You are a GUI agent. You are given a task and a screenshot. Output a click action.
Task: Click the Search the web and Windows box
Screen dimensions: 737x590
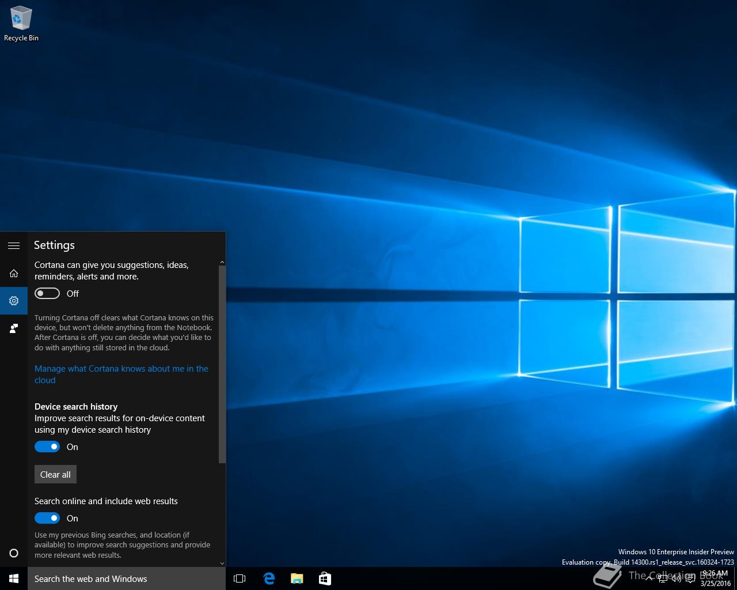click(x=127, y=578)
